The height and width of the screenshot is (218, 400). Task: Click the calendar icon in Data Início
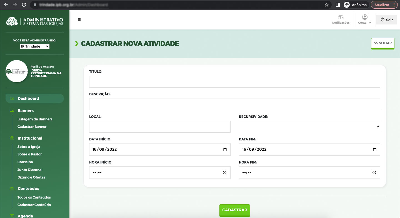(225, 150)
